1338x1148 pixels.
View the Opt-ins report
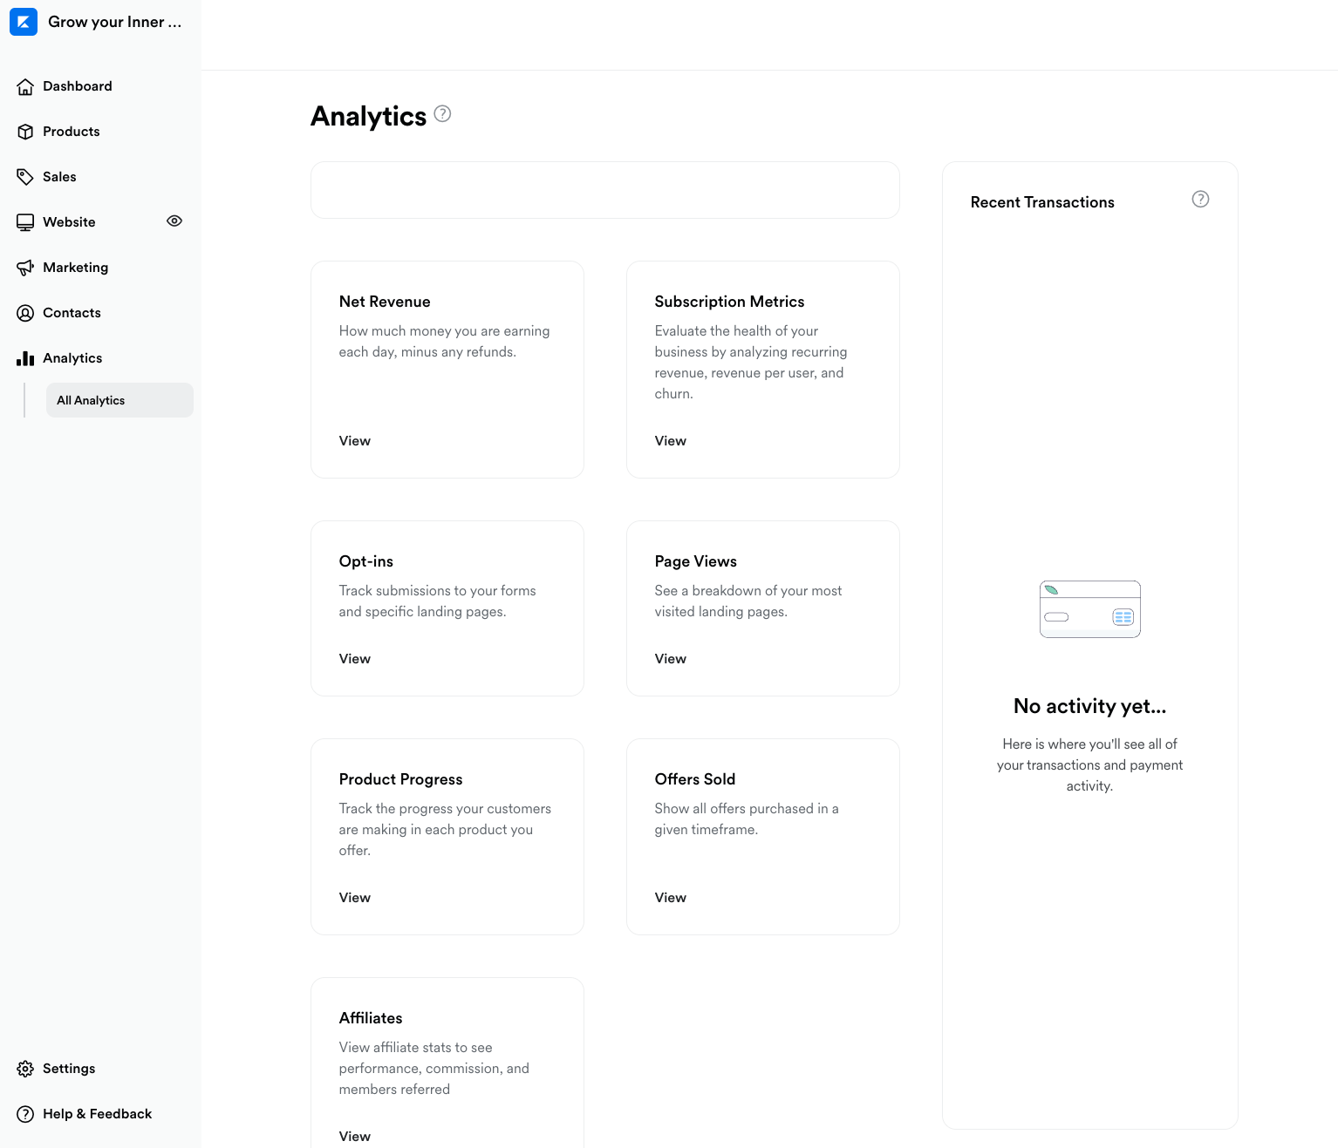pos(355,659)
